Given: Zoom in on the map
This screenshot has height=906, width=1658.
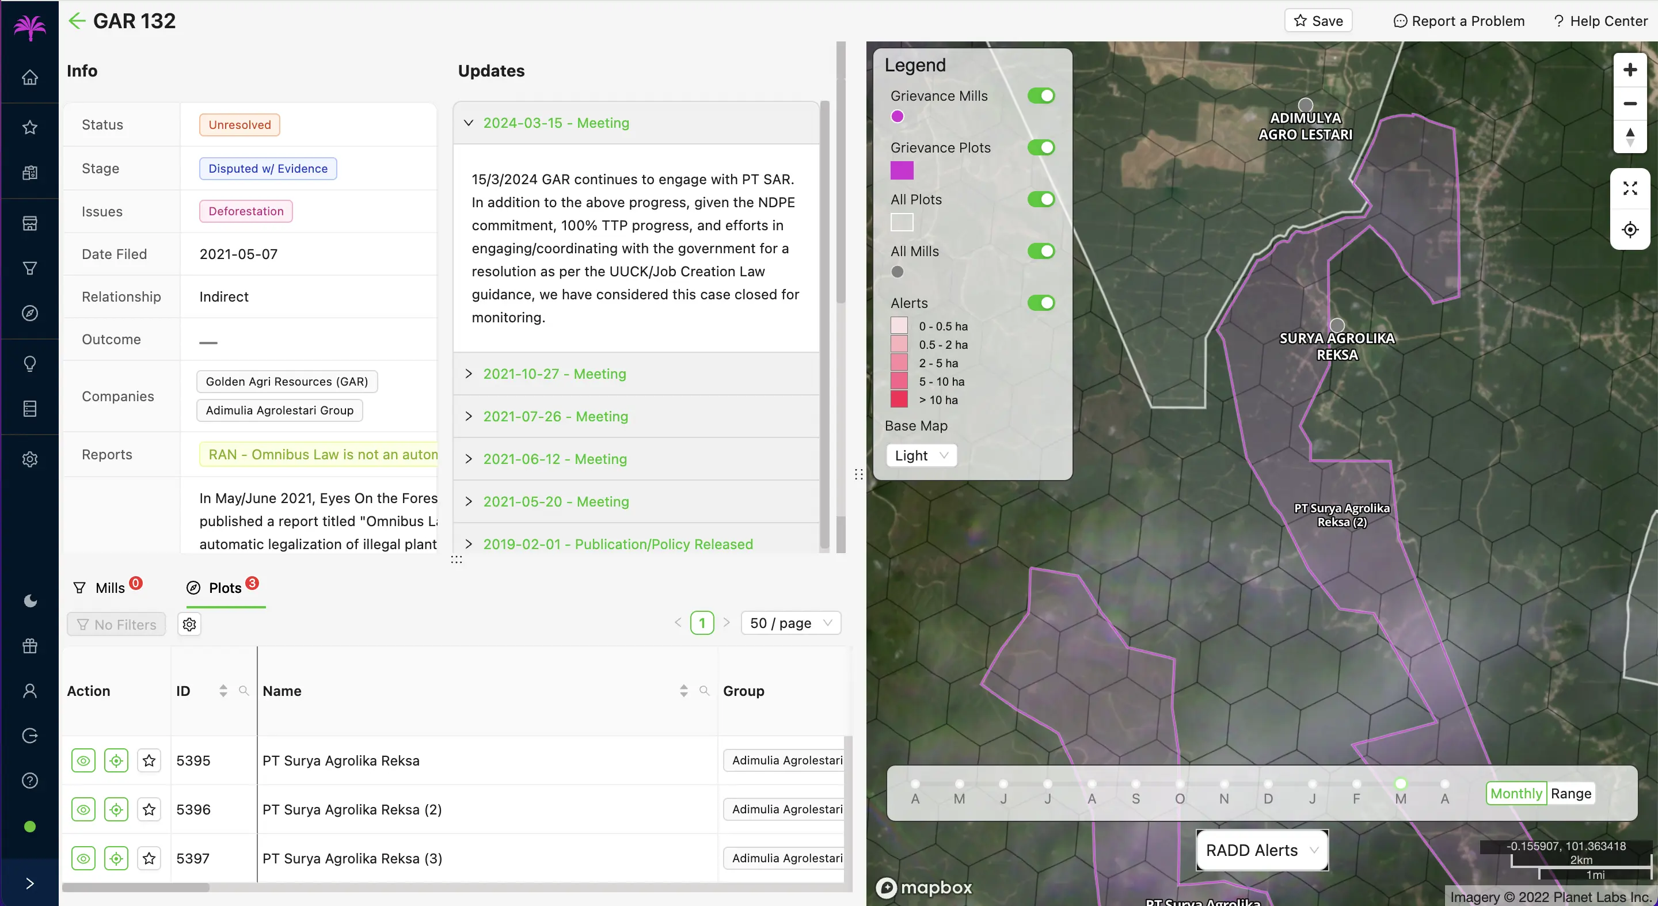Looking at the screenshot, I should pos(1629,70).
